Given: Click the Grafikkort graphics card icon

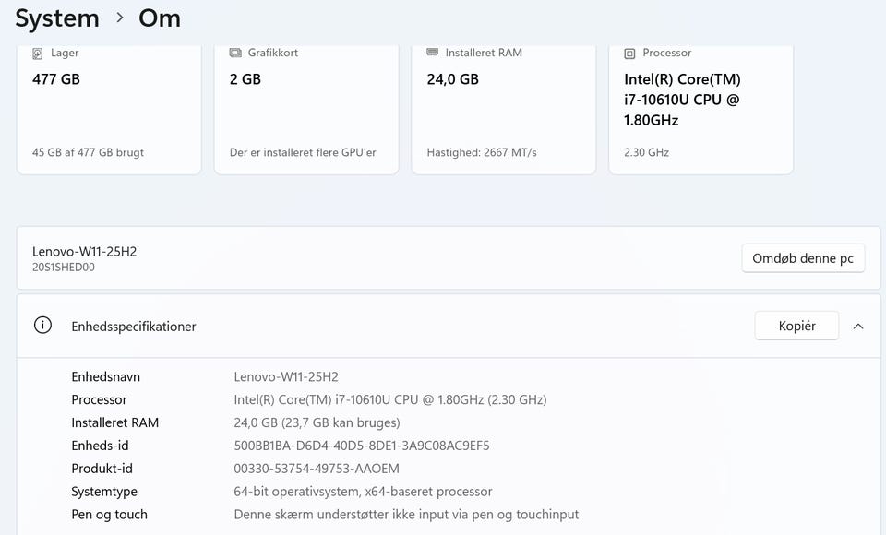Looking at the screenshot, I should 235,53.
